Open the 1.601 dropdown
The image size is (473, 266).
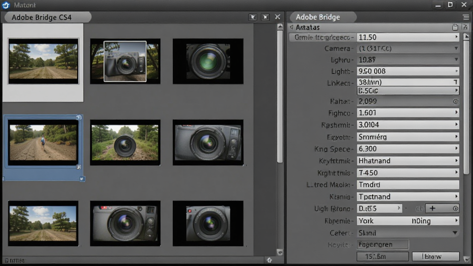pos(408,113)
